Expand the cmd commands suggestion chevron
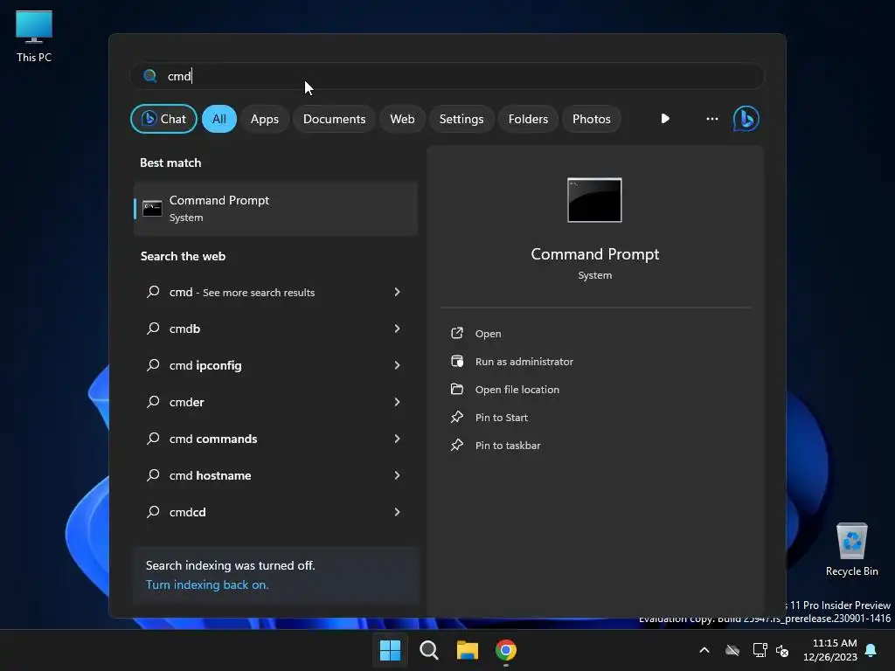895x671 pixels. (398, 439)
